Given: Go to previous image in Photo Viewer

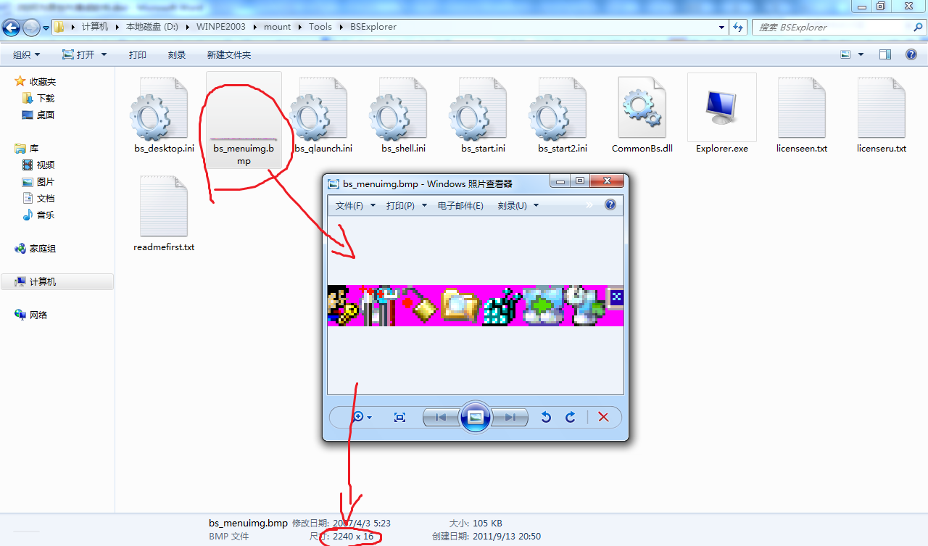Looking at the screenshot, I should tap(439, 417).
